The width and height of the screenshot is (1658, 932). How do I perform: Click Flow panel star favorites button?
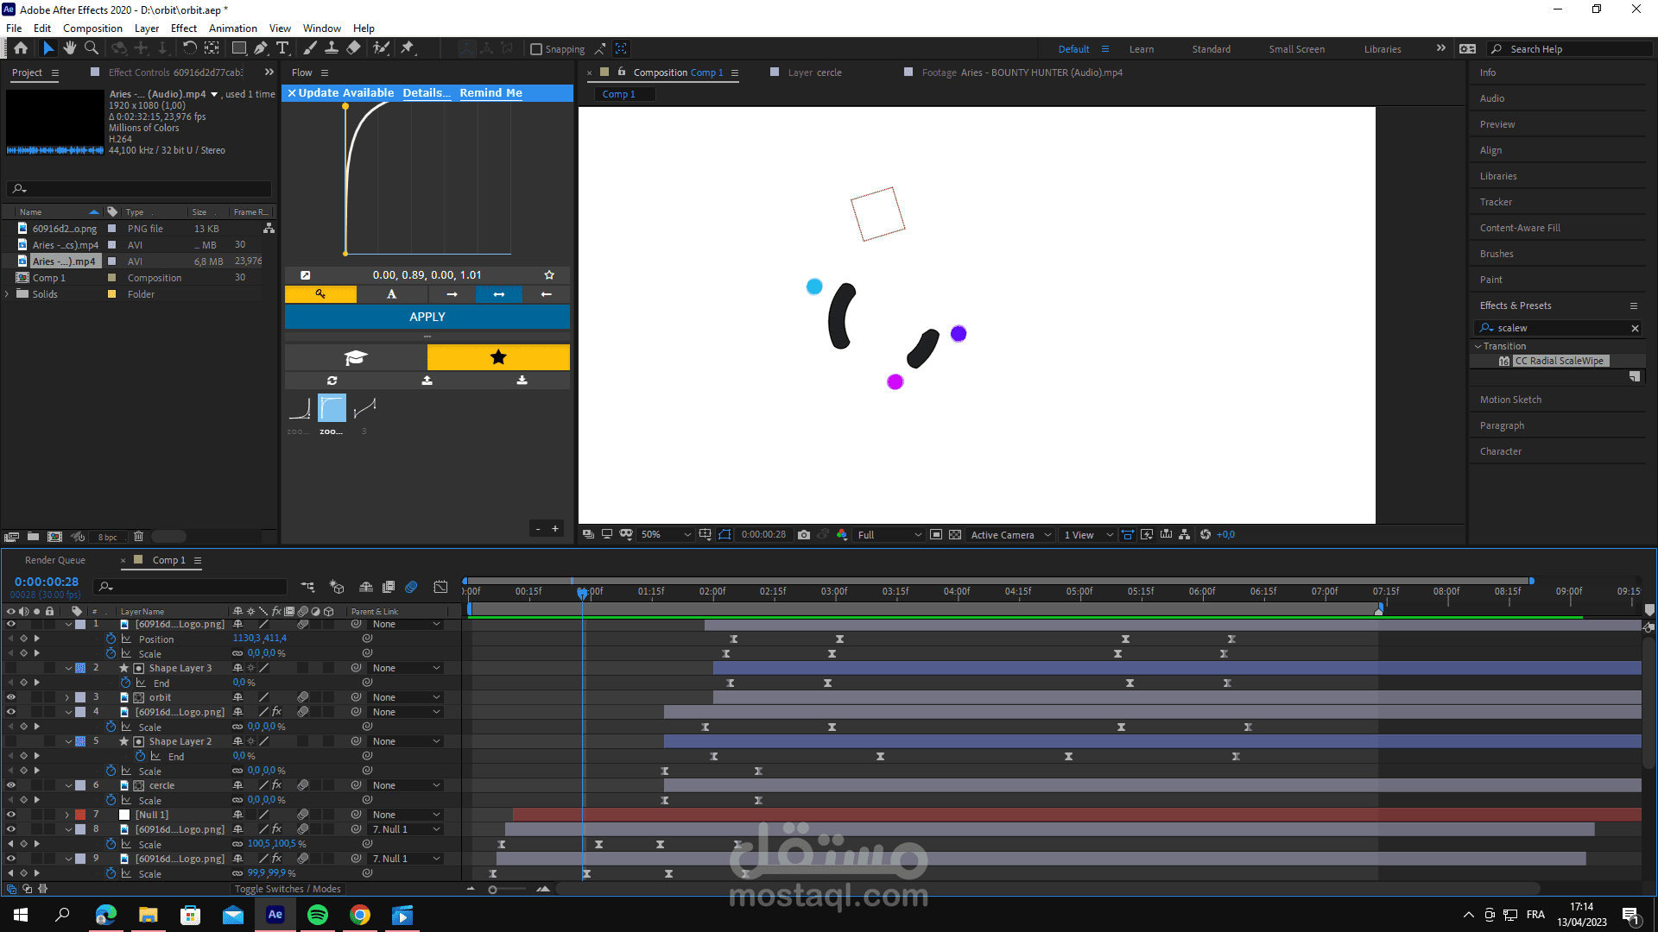498,357
